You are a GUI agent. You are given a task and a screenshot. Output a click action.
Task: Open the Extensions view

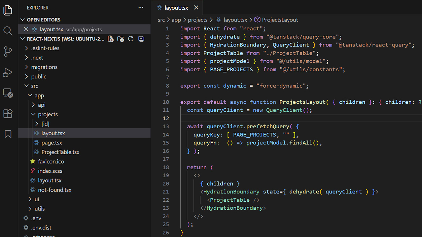[8, 113]
